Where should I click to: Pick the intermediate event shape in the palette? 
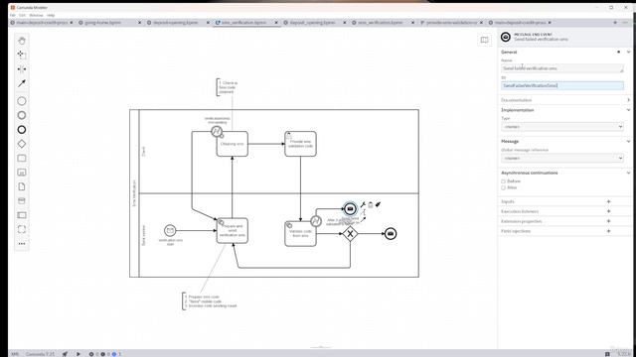click(22, 115)
